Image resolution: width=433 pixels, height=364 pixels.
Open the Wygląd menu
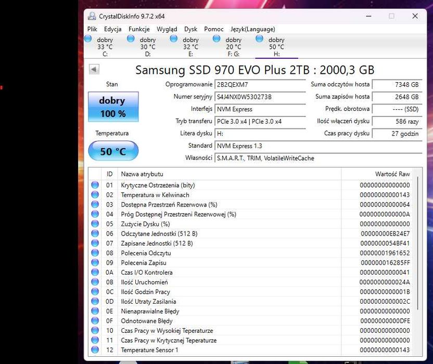167,29
